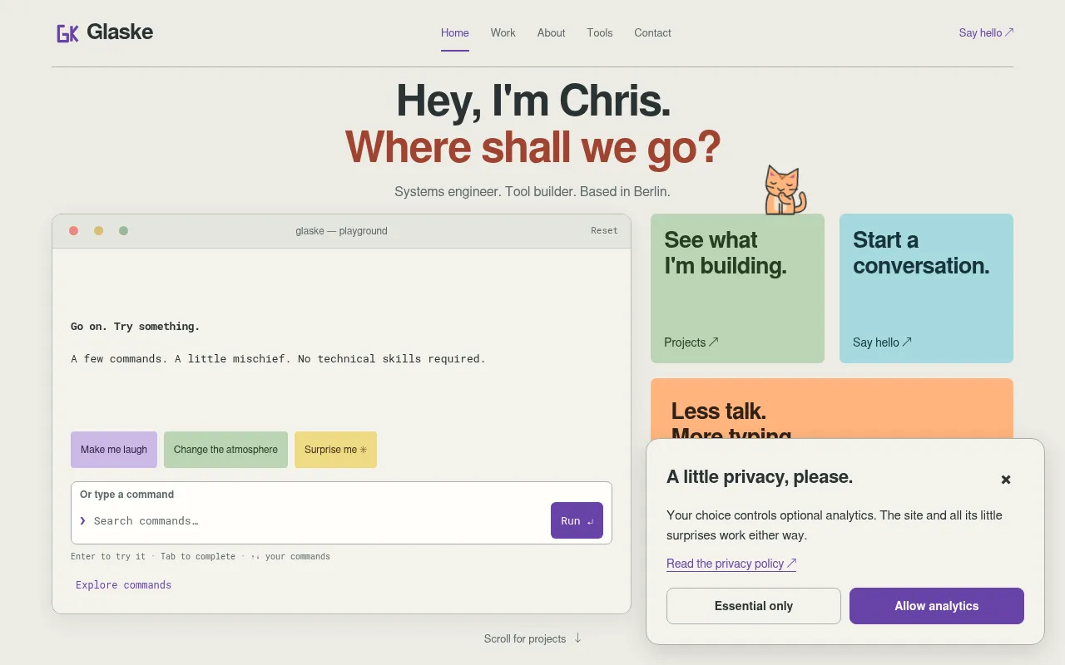Pick the Surprise me chip
The height and width of the screenshot is (665, 1065).
[335, 450]
